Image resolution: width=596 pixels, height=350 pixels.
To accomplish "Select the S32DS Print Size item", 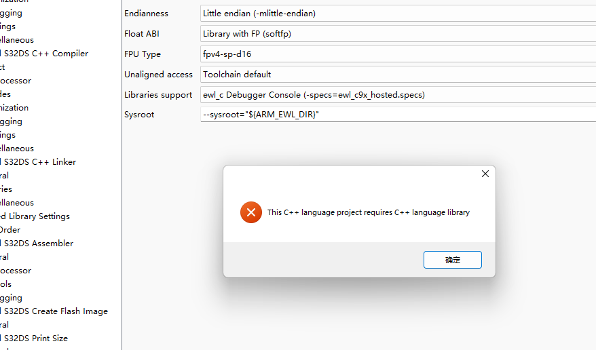I will pyautogui.click(x=35, y=338).
